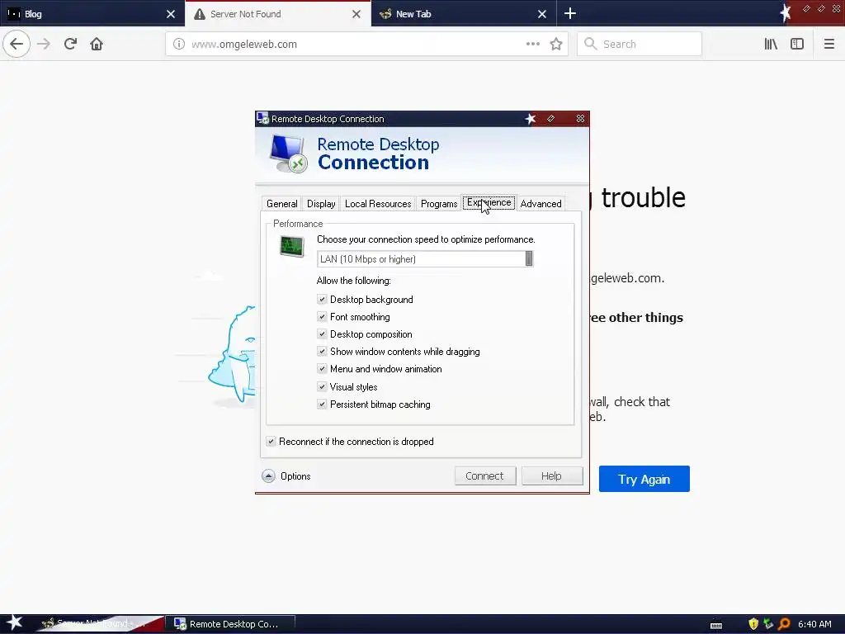
Task: Toggle Show window contents while dragging
Action: [x=322, y=352]
